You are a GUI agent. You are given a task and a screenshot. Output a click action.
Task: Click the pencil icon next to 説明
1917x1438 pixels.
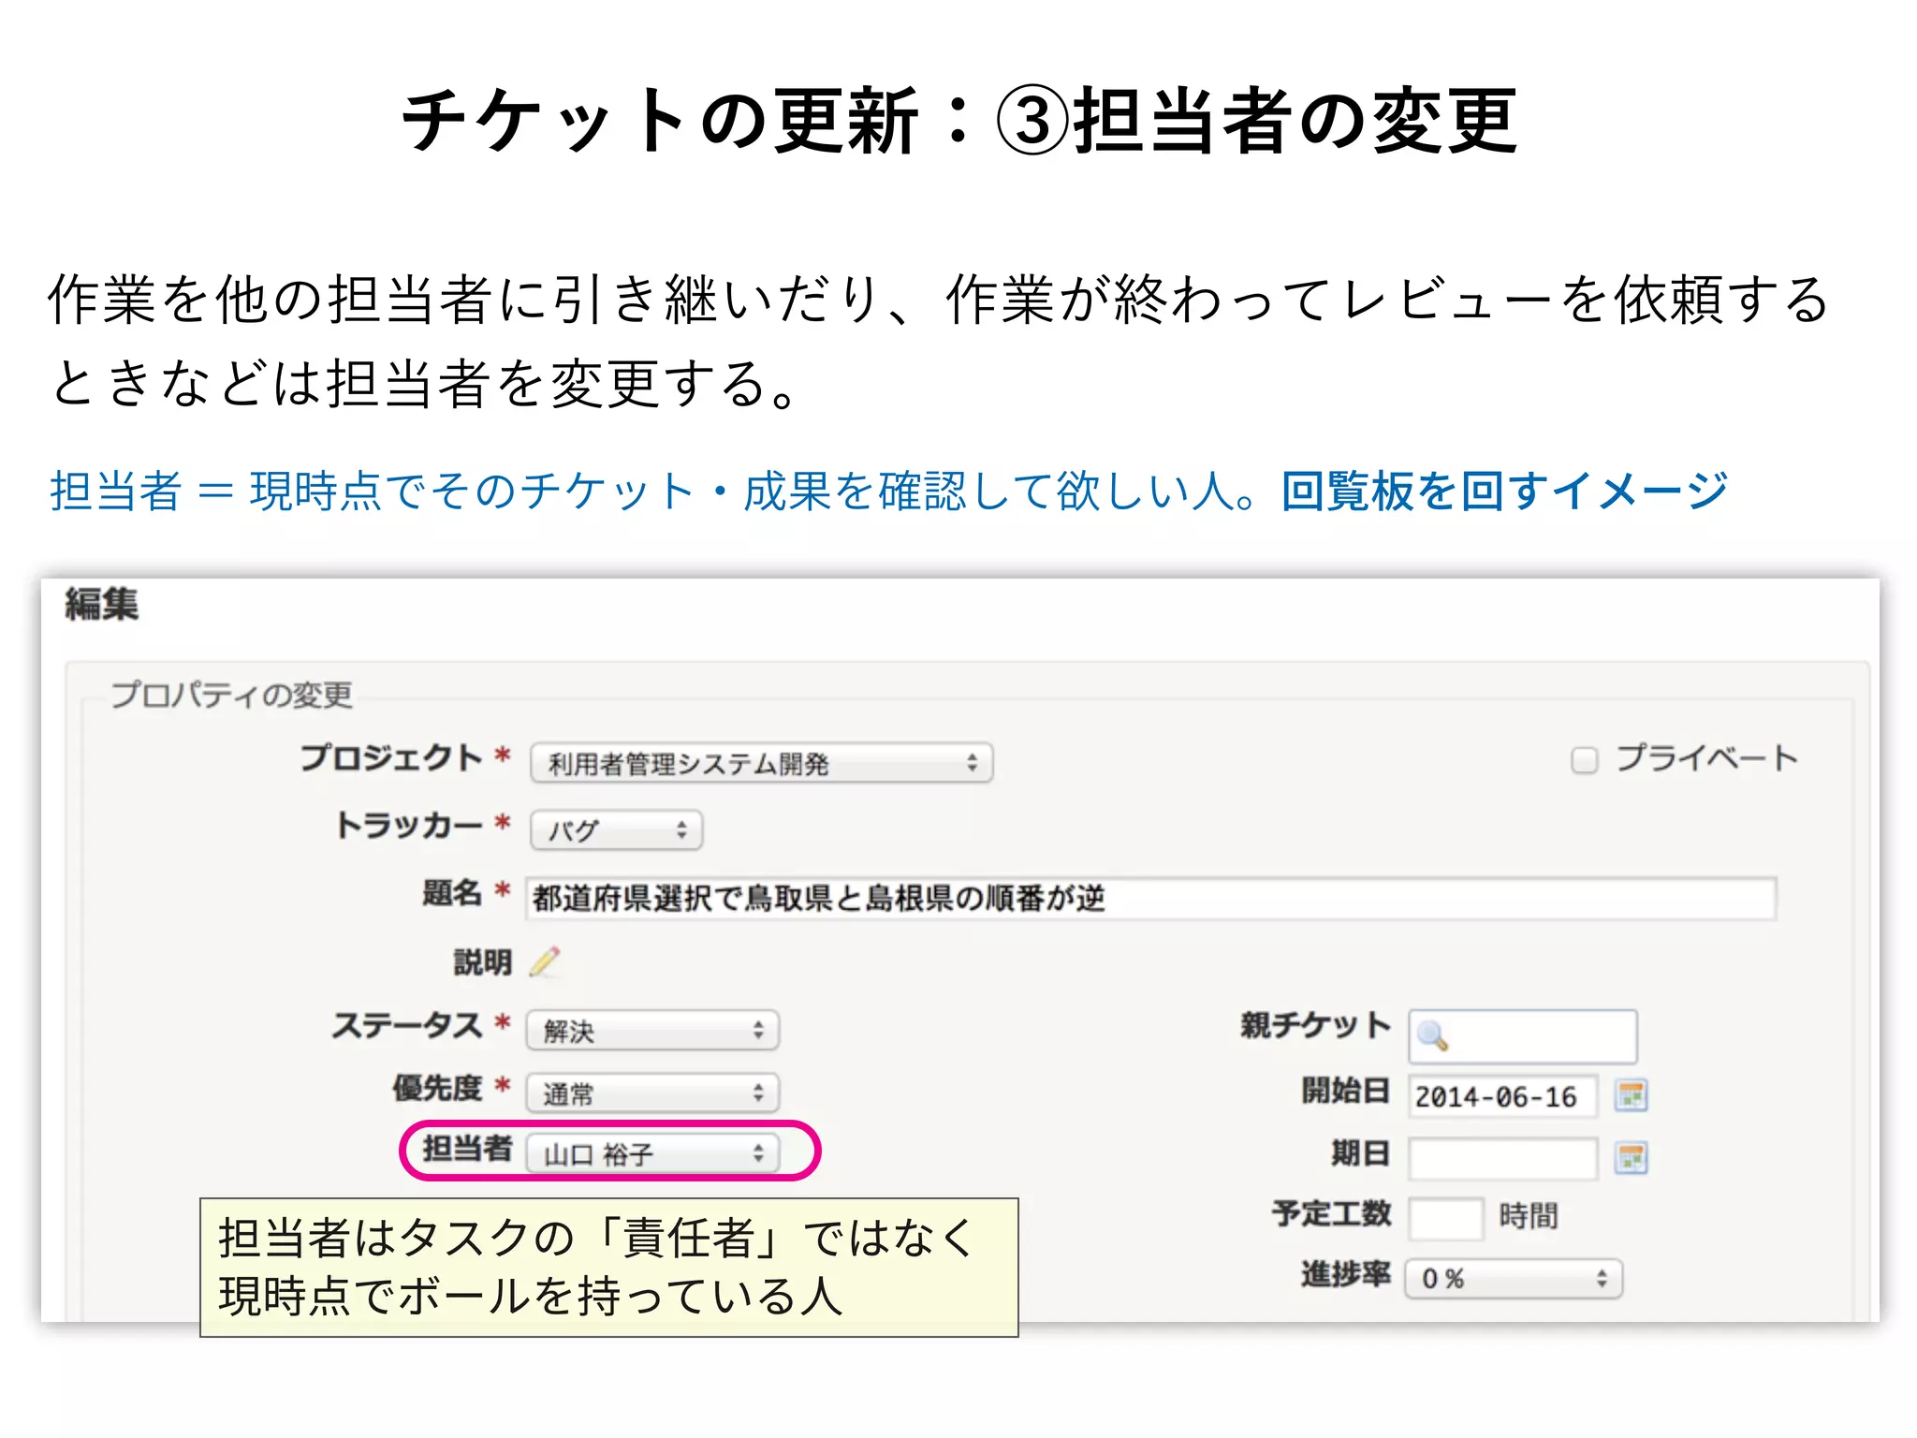click(545, 961)
